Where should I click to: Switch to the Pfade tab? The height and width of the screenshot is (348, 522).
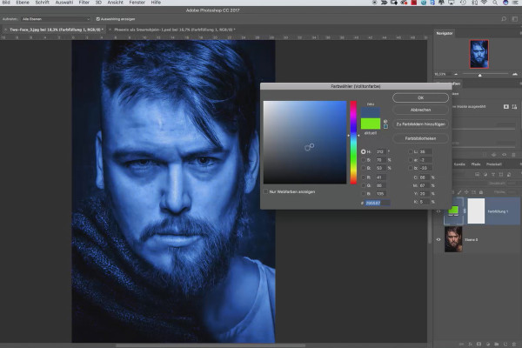476,164
